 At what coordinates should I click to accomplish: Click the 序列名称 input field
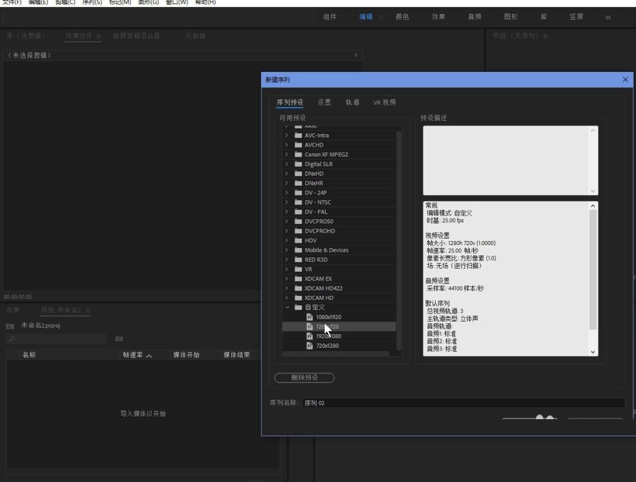[463, 403]
